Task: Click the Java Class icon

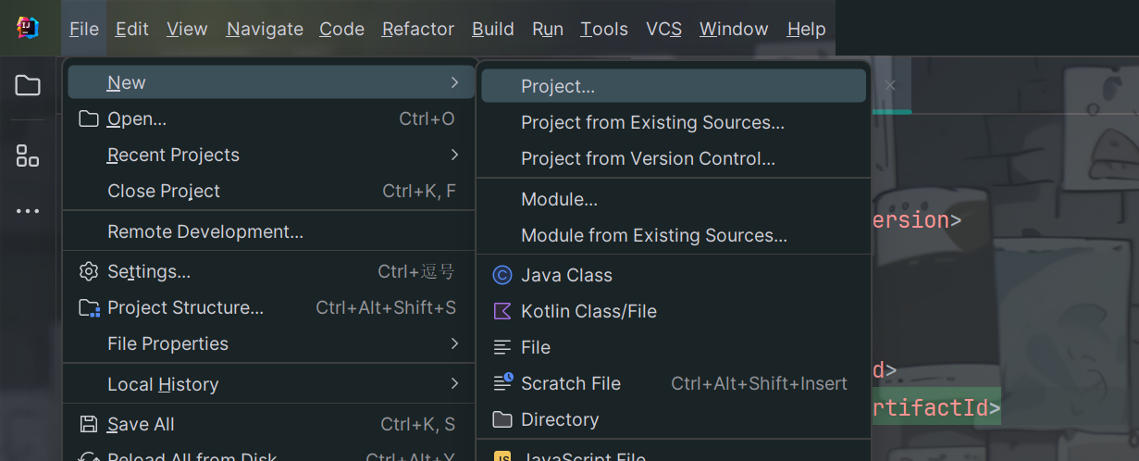Action: coord(502,275)
